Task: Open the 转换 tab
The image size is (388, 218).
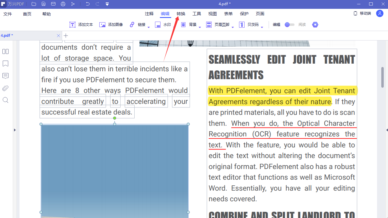Action: (181, 14)
